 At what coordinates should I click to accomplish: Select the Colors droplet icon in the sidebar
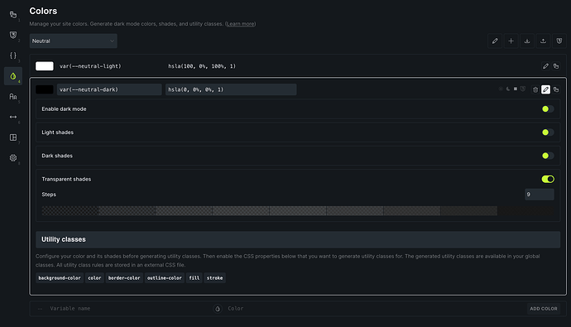[x=13, y=76]
